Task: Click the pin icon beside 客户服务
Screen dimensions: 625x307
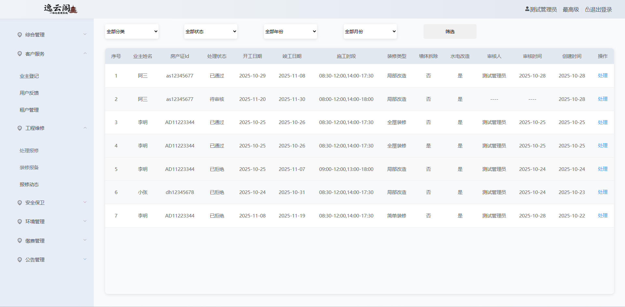Action: (20, 54)
